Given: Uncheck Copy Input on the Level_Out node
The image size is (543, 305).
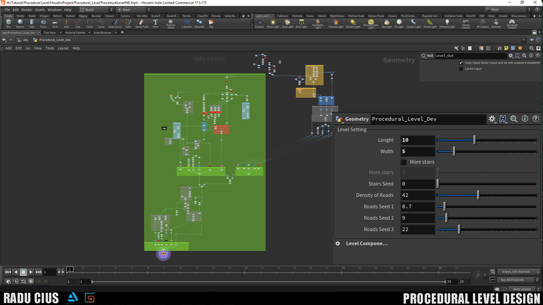Looking at the screenshot, I should click(x=461, y=63).
